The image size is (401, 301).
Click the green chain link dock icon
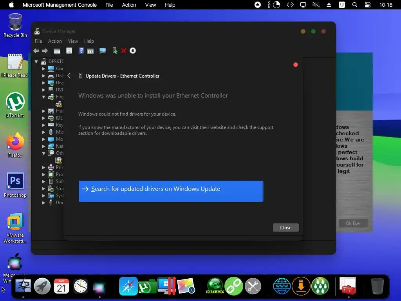(x=234, y=286)
